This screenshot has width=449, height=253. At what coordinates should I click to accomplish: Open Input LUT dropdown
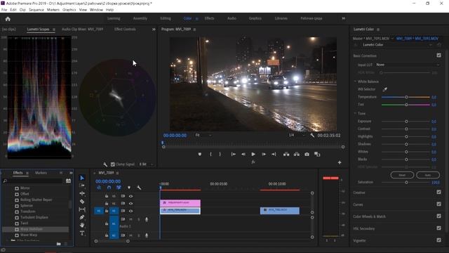408,65
